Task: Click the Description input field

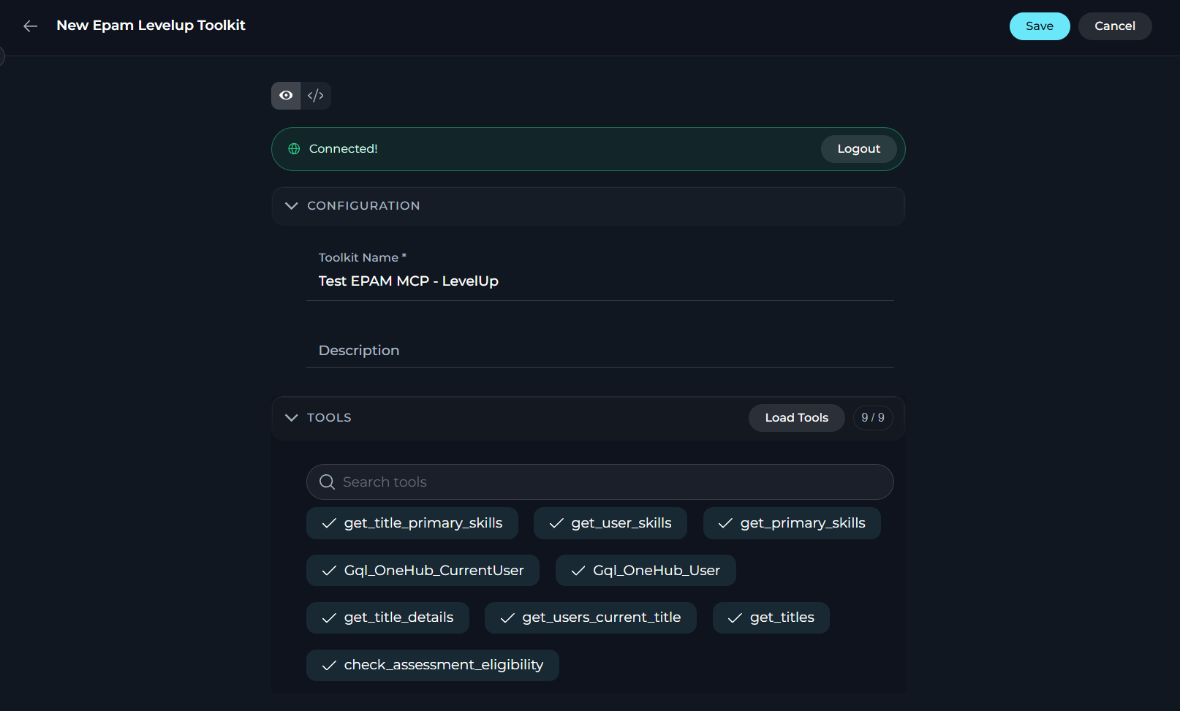Action: (x=600, y=351)
